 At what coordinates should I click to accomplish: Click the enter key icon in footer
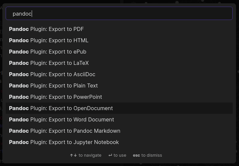coord(110,155)
